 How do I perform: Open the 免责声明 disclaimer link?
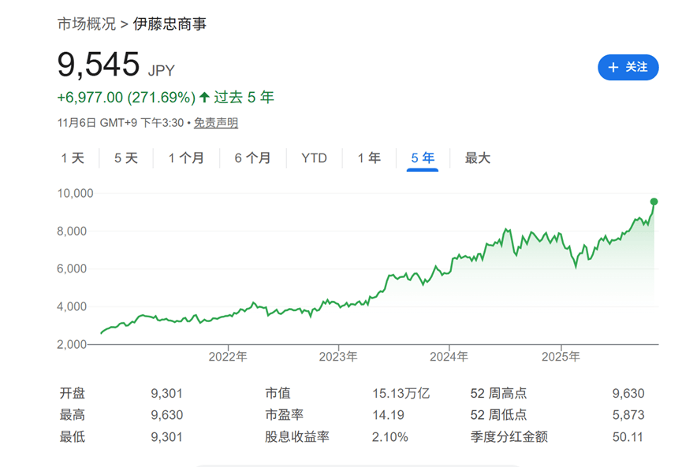pos(216,123)
